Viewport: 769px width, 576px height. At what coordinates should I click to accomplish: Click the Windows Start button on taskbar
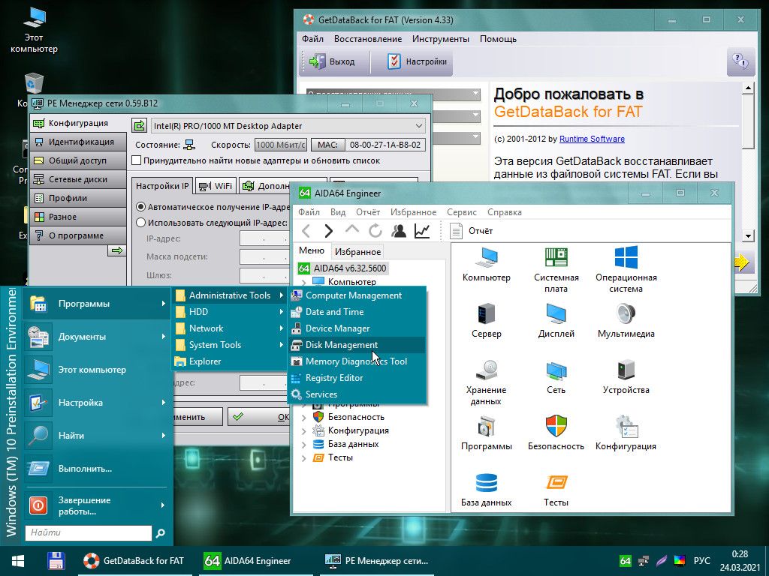tap(17, 560)
